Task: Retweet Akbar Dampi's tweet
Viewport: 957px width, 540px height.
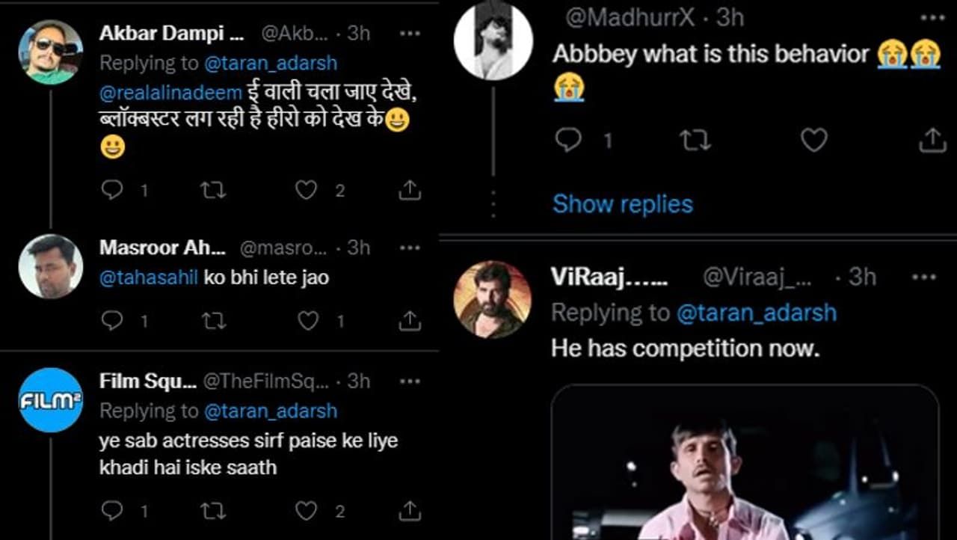Action: click(213, 191)
